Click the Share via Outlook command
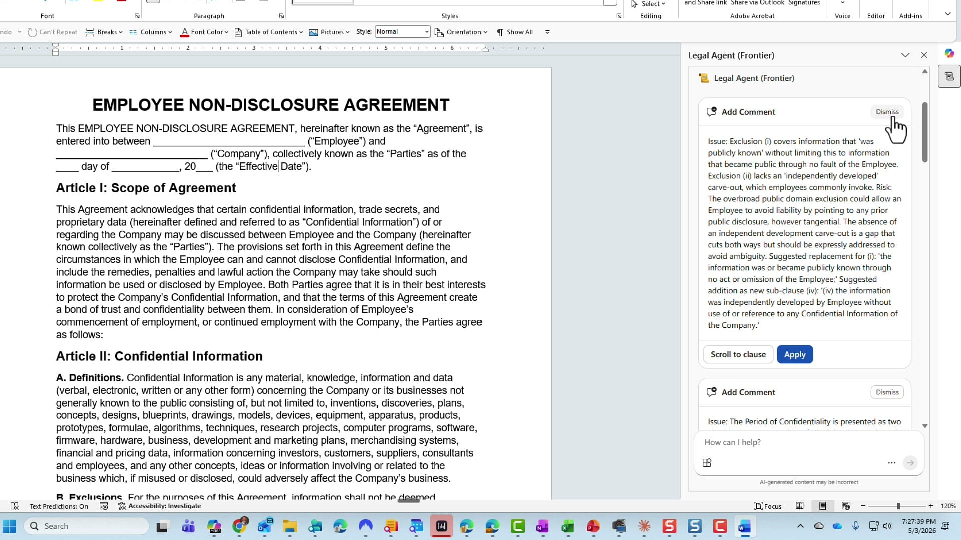961x540 pixels. tap(758, 3)
